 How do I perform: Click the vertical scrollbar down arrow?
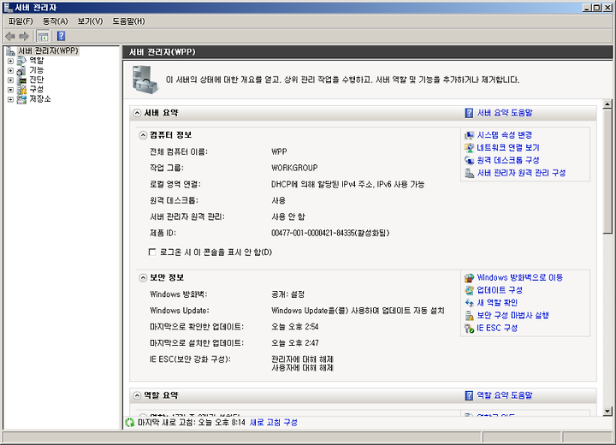click(607, 411)
